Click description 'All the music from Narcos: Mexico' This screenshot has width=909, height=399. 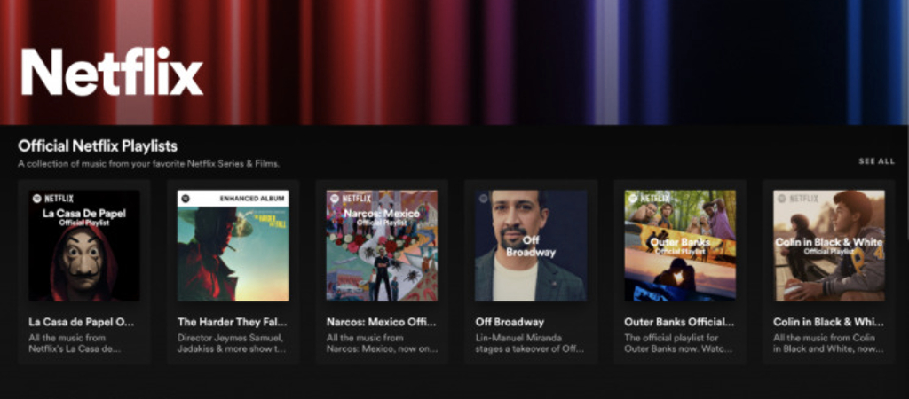click(x=382, y=343)
